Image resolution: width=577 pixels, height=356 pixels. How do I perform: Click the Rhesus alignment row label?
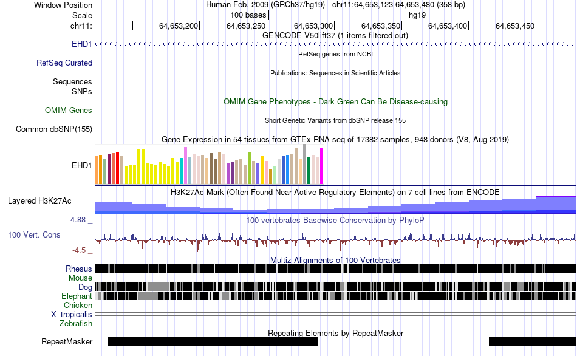pyautogui.click(x=79, y=269)
